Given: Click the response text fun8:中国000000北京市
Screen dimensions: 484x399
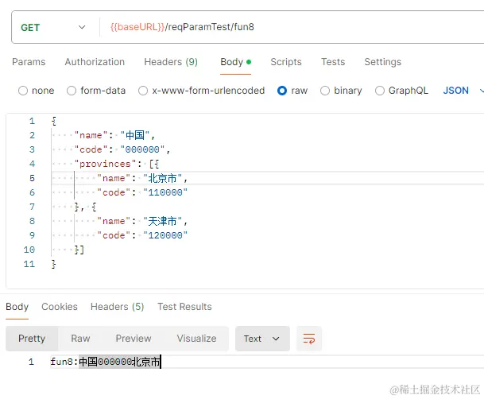Looking at the screenshot, I should [x=106, y=362].
